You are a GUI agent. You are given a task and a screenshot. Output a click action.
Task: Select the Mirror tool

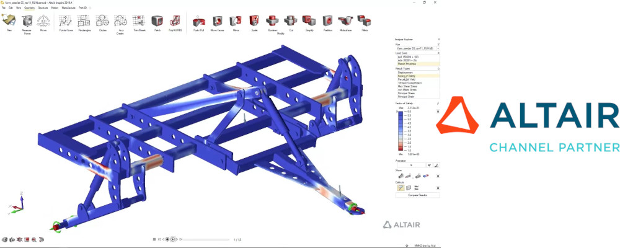tap(236, 20)
